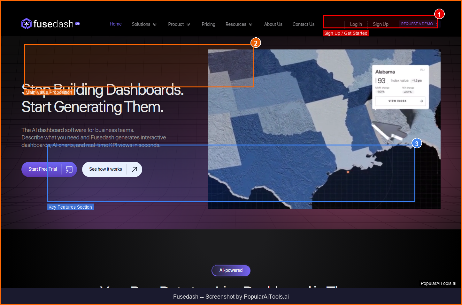
Task: Open the About Us page
Action: point(273,24)
